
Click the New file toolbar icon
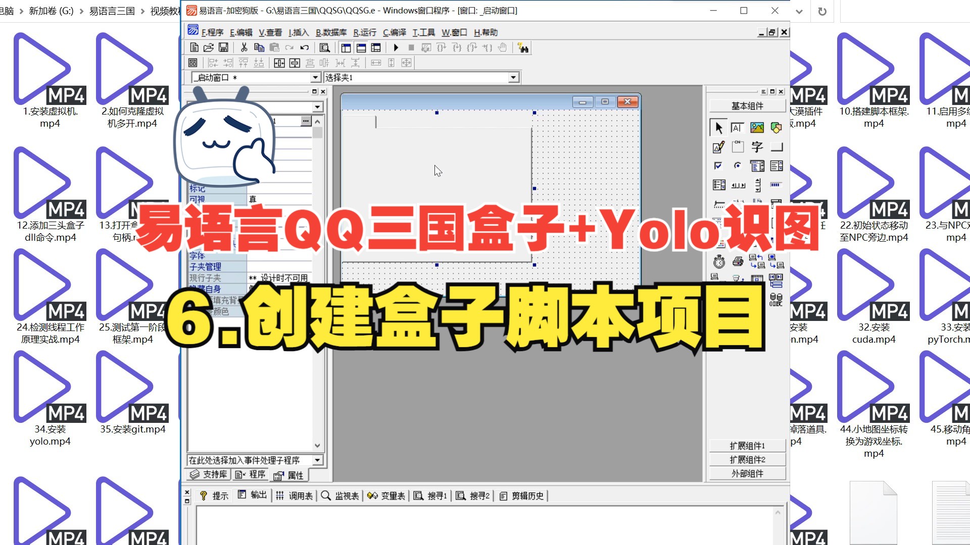(194, 47)
